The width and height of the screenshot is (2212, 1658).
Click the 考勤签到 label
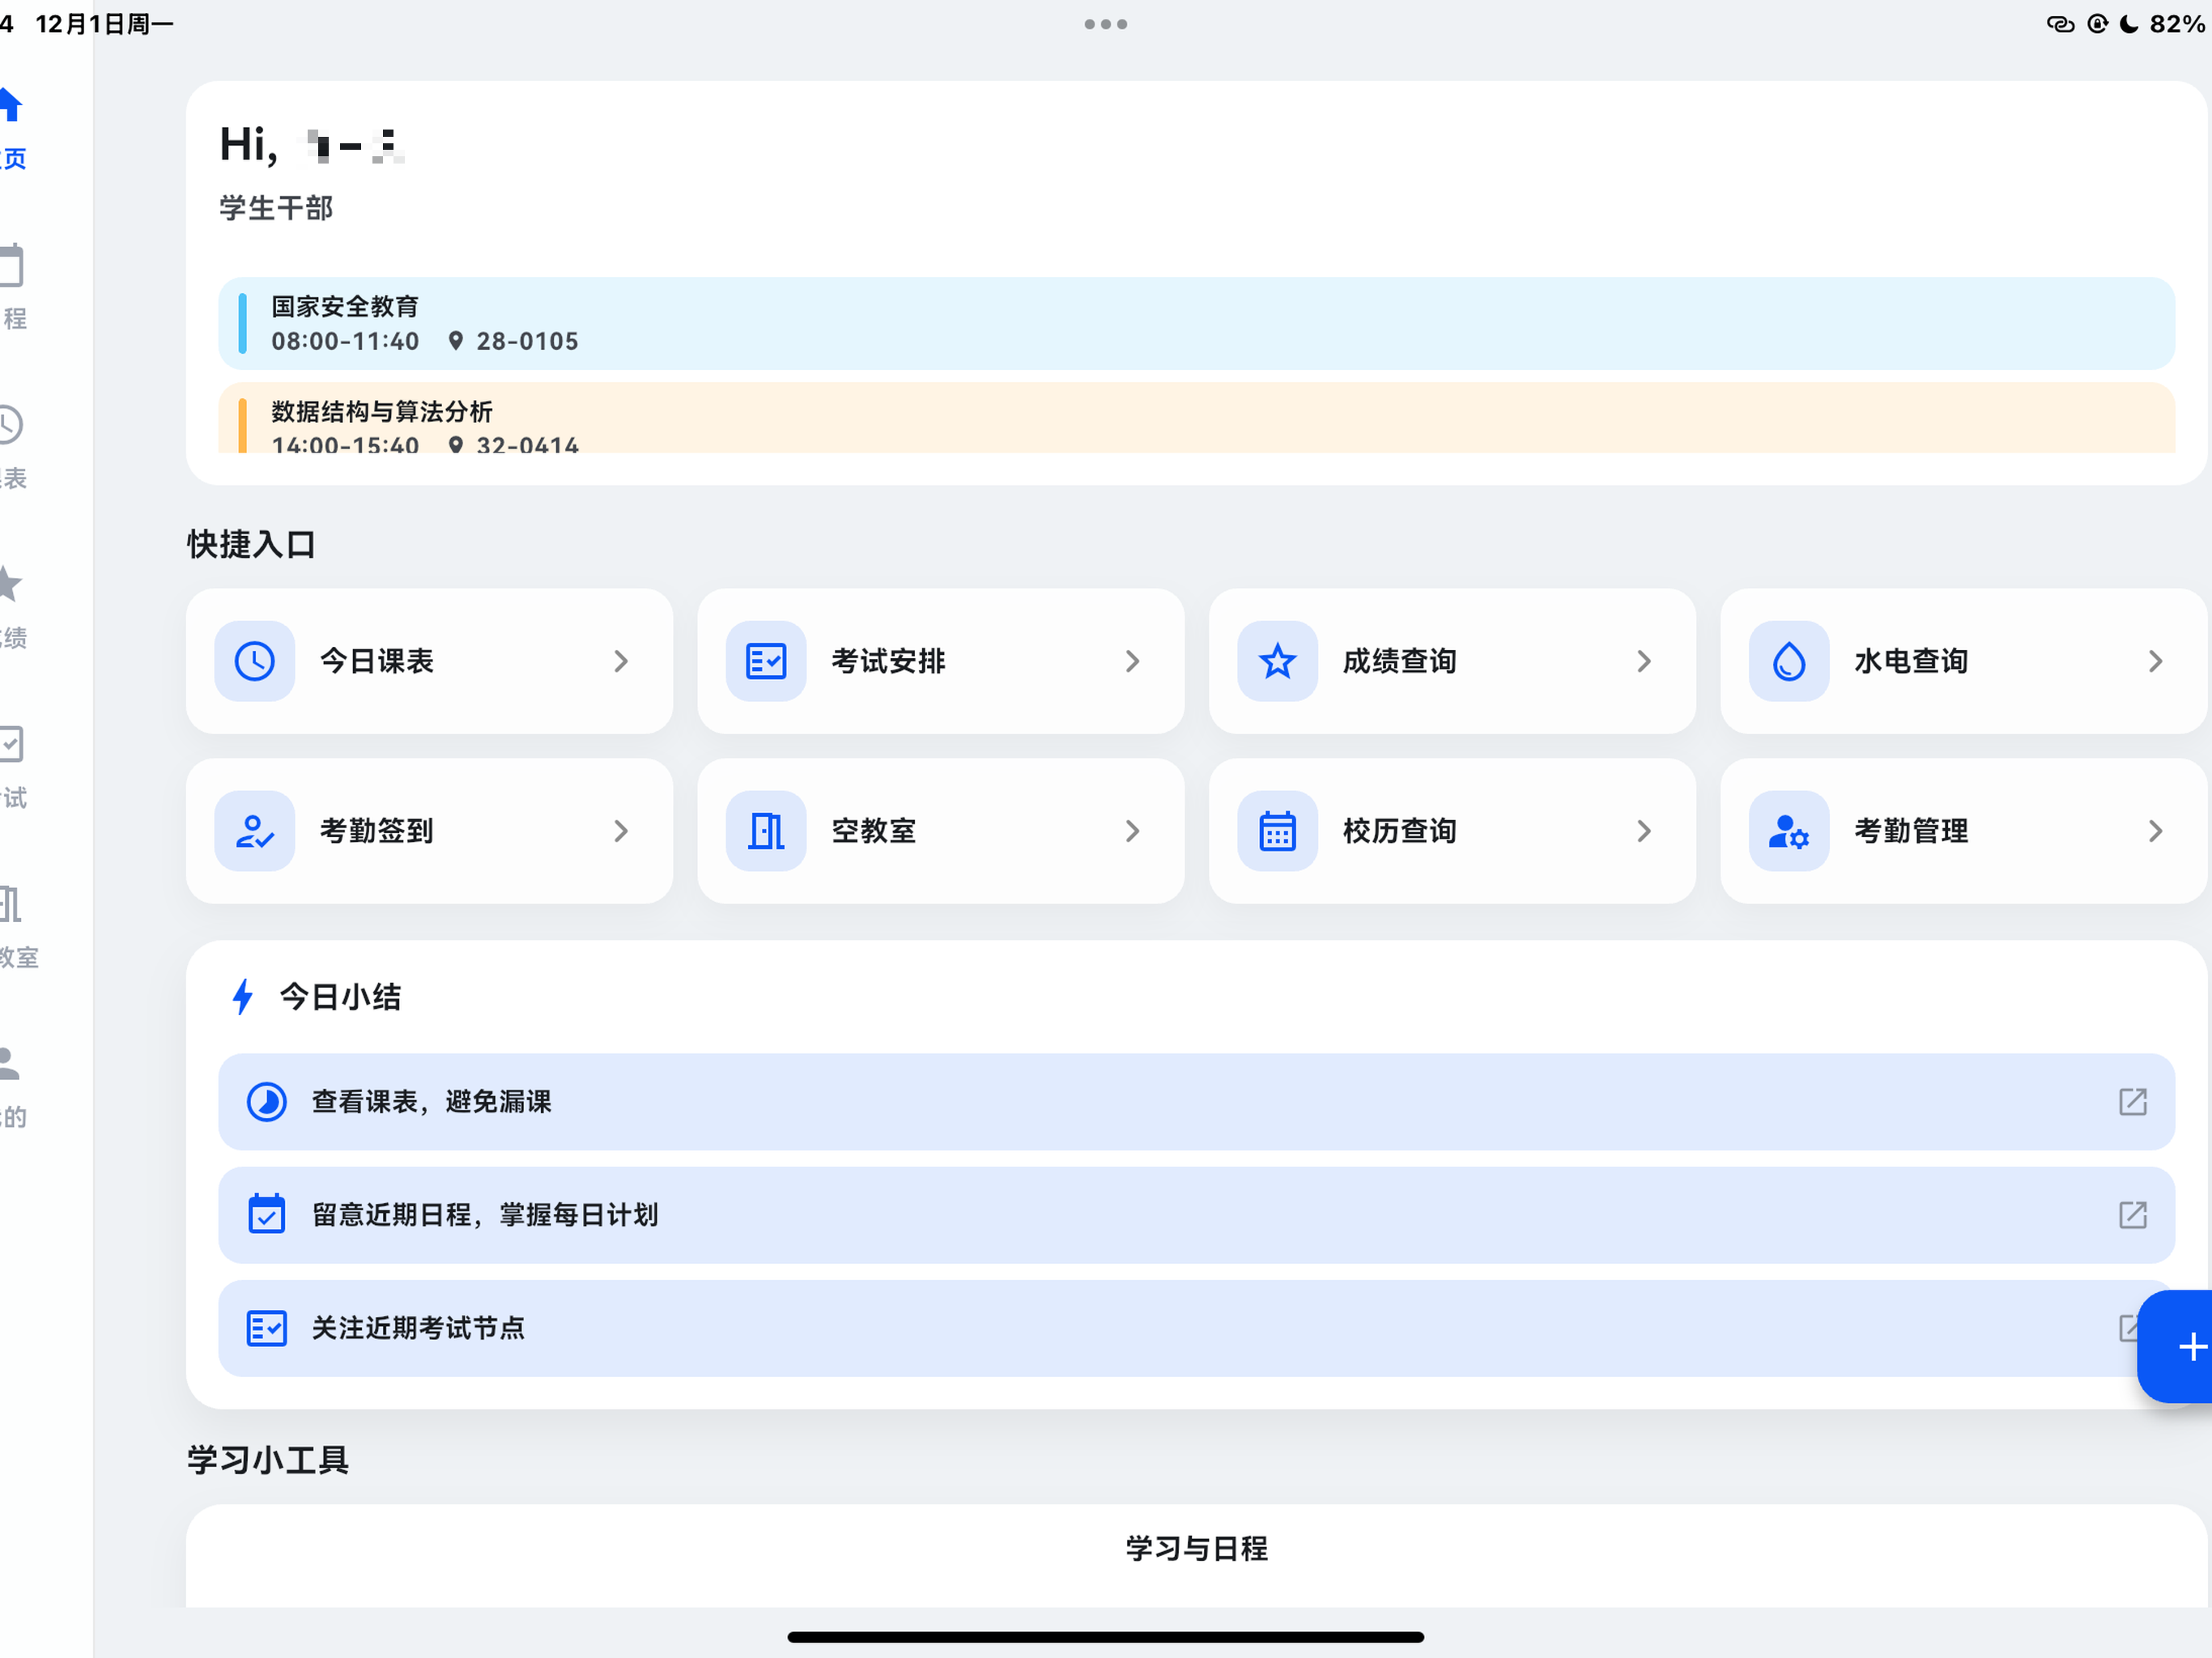click(377, 831)
